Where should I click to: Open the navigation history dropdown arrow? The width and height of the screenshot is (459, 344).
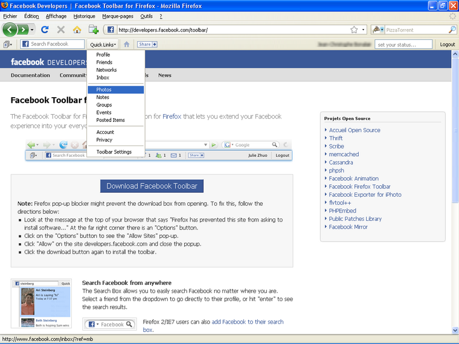tap(32, 30)
